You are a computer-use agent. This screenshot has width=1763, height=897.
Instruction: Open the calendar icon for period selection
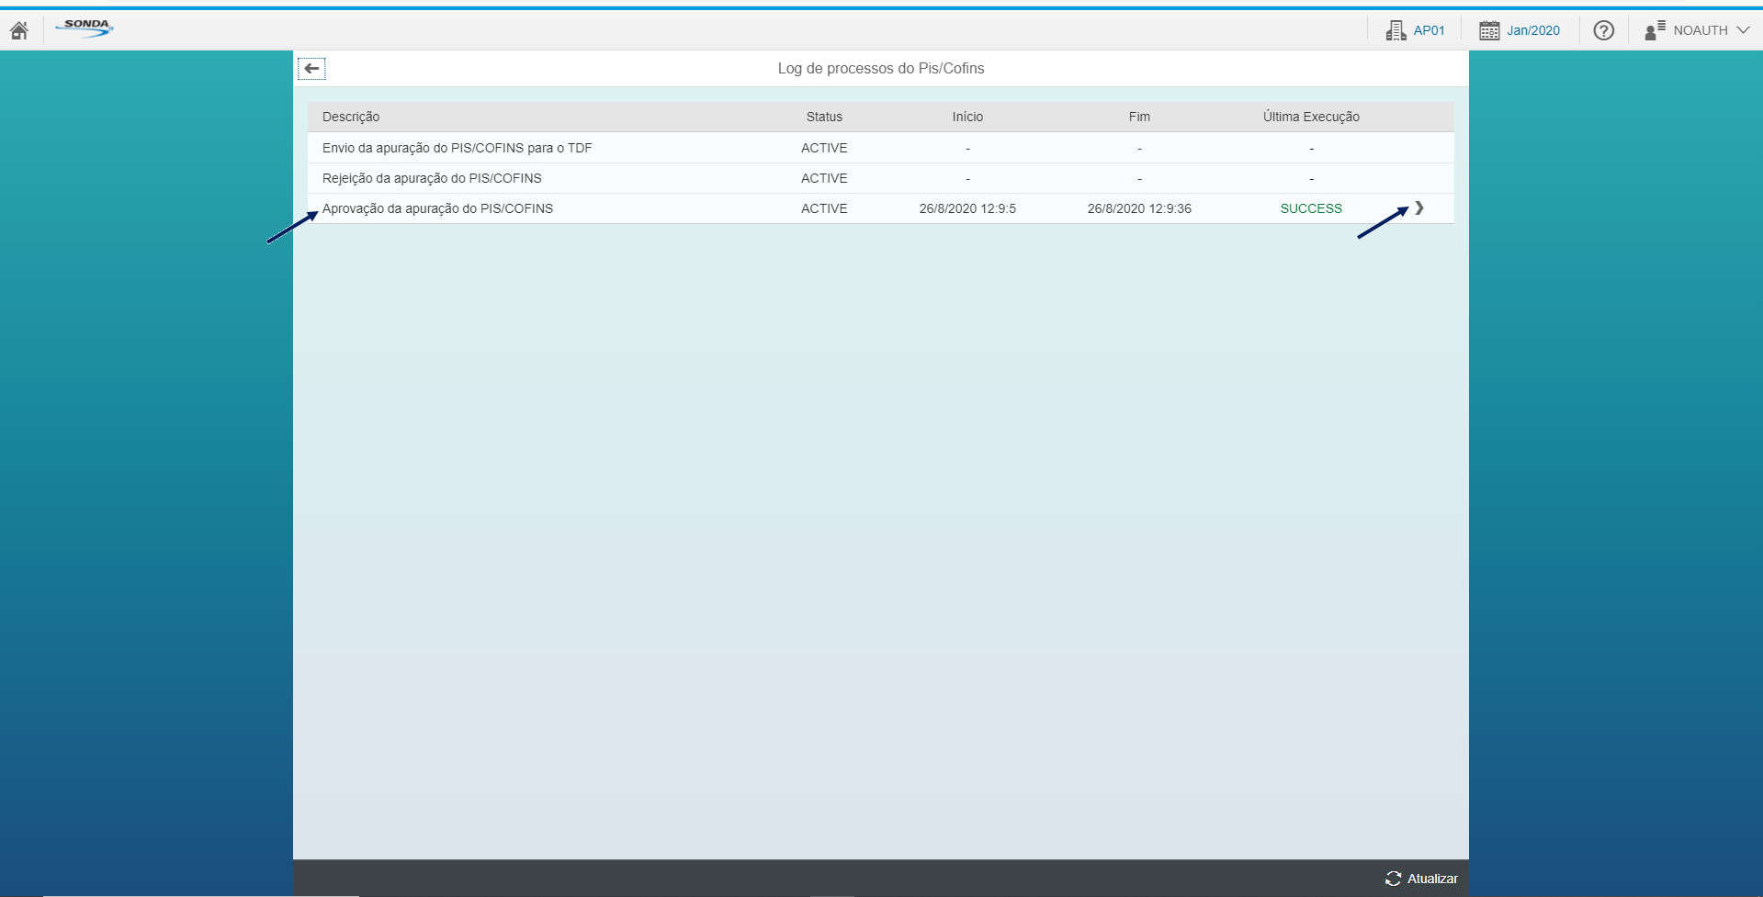click(1489, 30)
